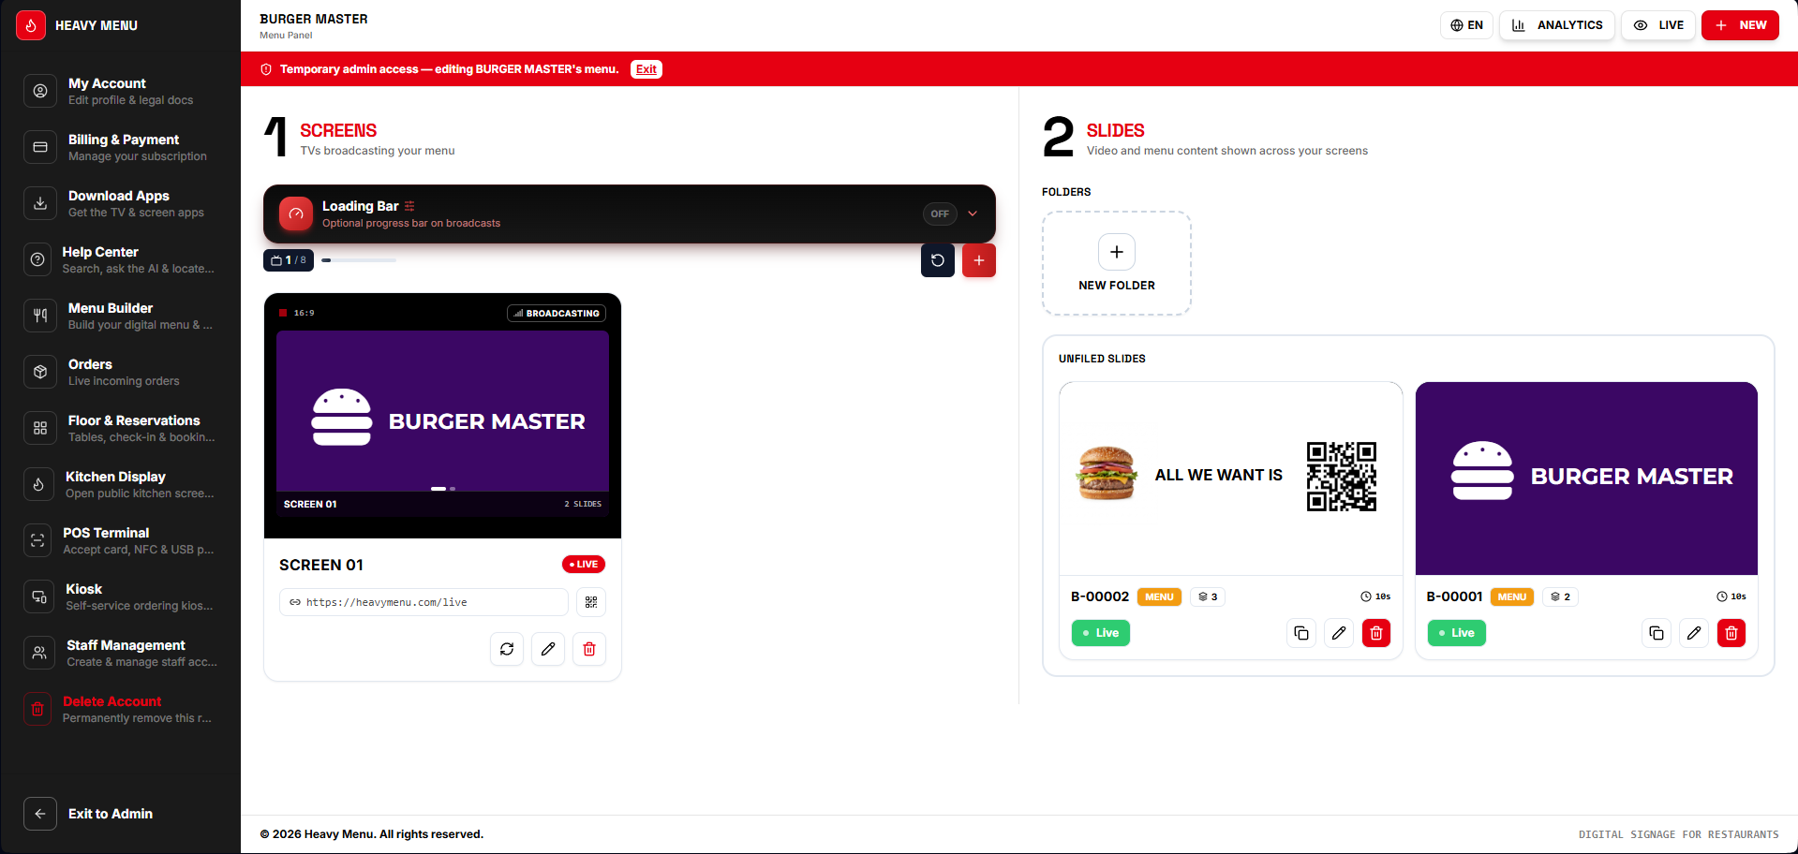This screenshot has height=854, width=1798.
Task: Select Delete Account in the sidebar
Action: (x=120, y=709)
